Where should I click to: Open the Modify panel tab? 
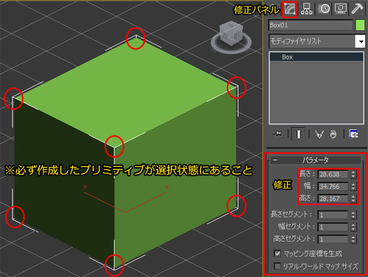click(290, 10)
